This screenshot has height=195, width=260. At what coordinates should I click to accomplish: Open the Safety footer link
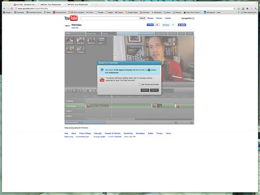pyautogui.click(x=151, y=133)
